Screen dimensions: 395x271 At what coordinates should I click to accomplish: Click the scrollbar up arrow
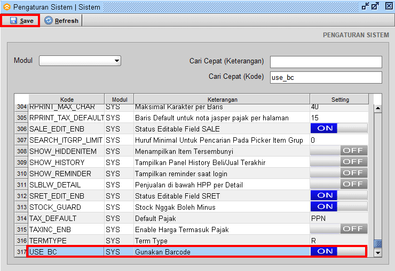(377, 109)
